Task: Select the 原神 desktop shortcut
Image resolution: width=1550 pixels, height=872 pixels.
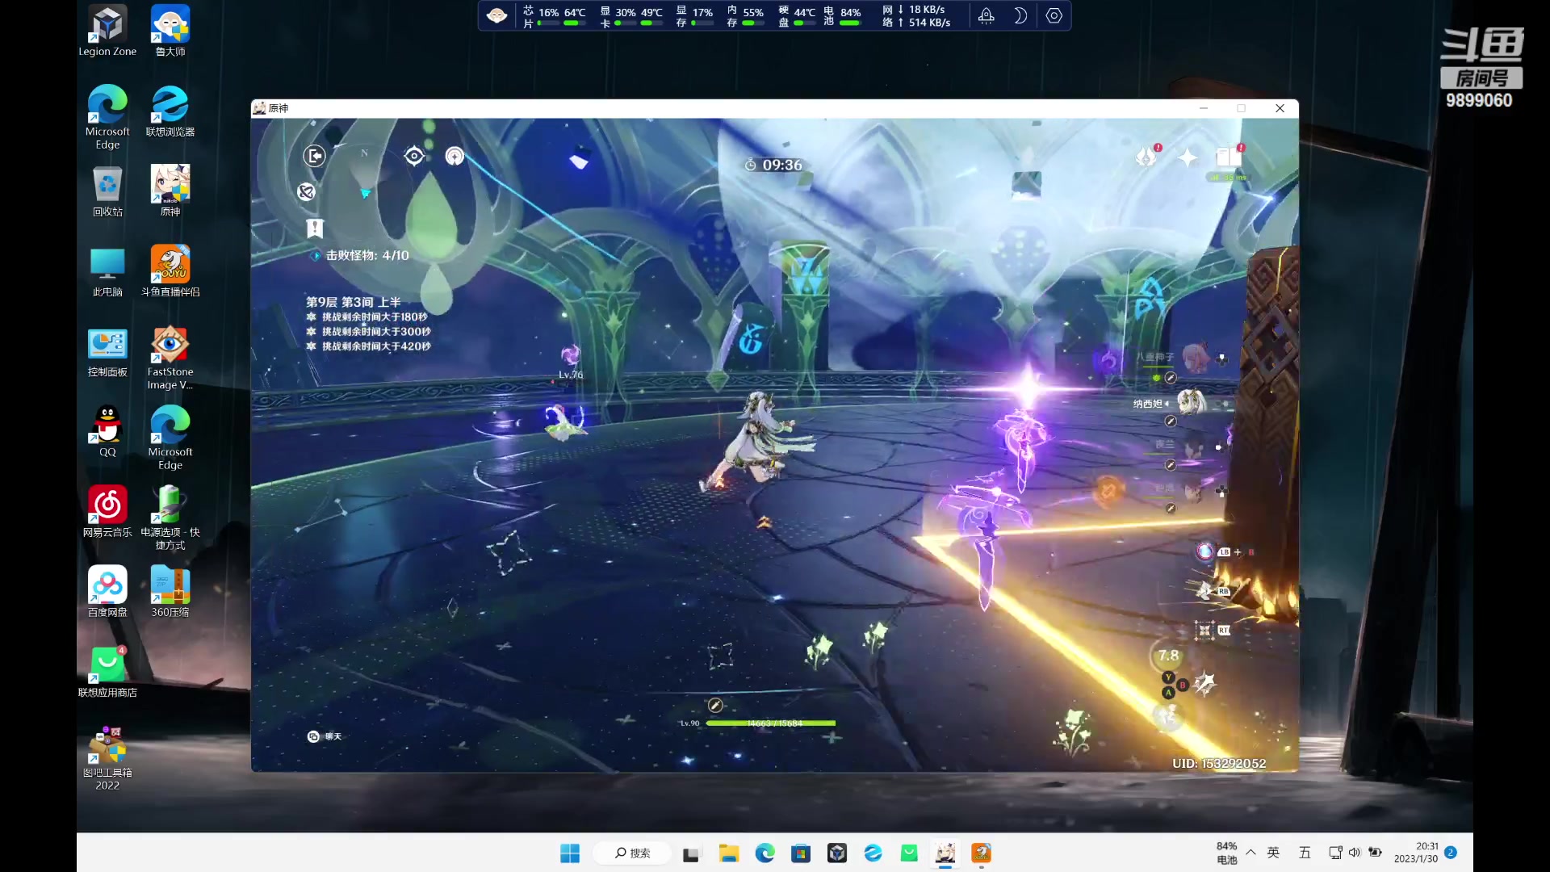Action: [x=170, y=191]
